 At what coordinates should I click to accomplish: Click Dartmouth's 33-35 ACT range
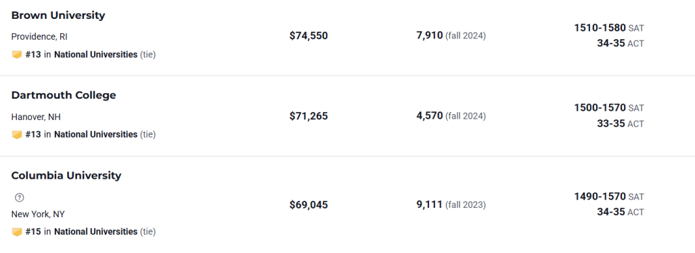tap(611, 123)
